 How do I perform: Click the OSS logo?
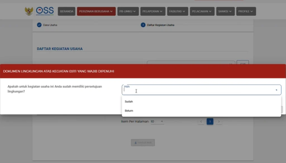45,11
